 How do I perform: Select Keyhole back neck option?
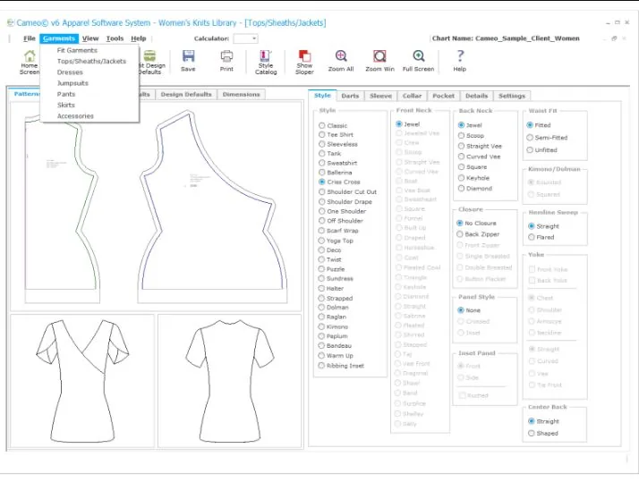tap(461, 178)
